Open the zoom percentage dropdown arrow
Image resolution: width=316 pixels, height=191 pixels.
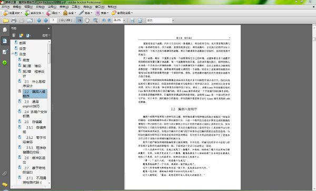pyautogui.click(x=124, y=21)
